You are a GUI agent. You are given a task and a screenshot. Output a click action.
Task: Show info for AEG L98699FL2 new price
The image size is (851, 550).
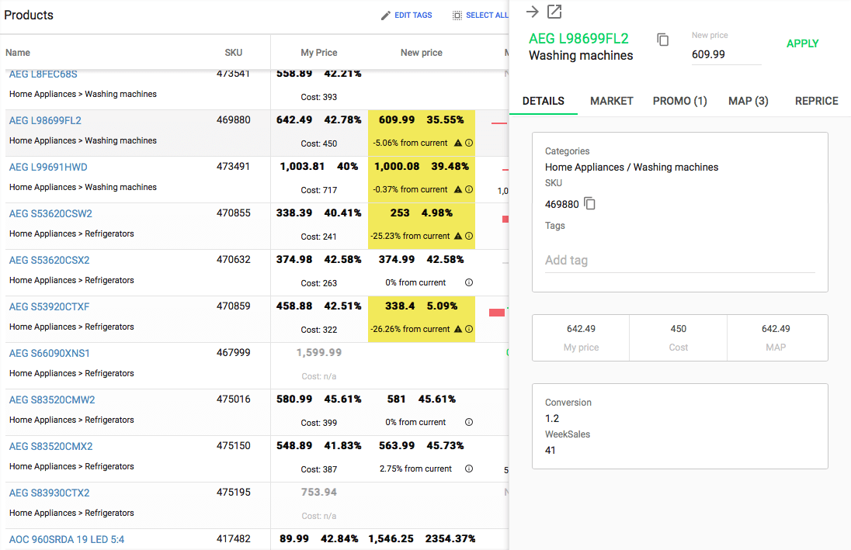click(469, 144)
